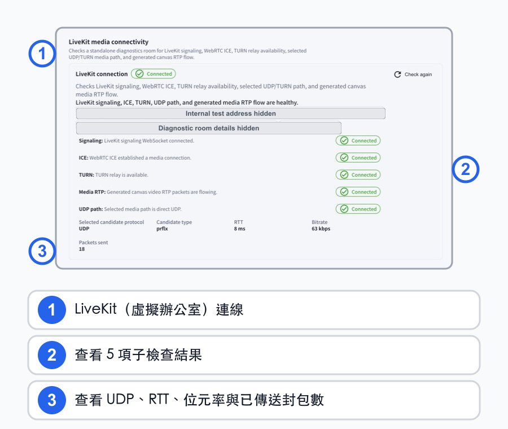
Task: Click the Packets sent label
Action: 93,242
